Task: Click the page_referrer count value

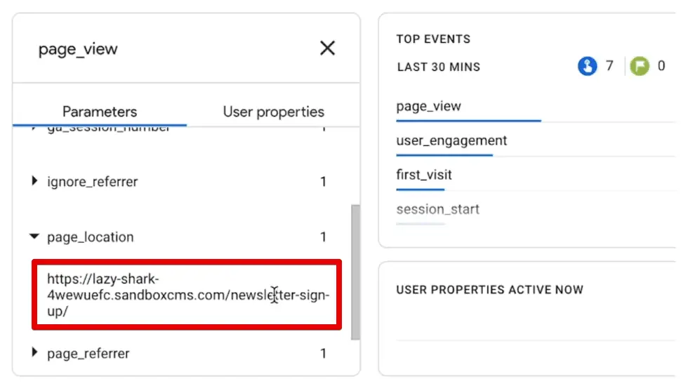Action: click(323, 354)
